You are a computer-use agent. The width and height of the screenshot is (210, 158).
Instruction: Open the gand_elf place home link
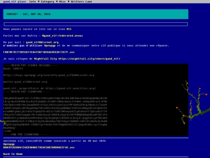(14, 2)
